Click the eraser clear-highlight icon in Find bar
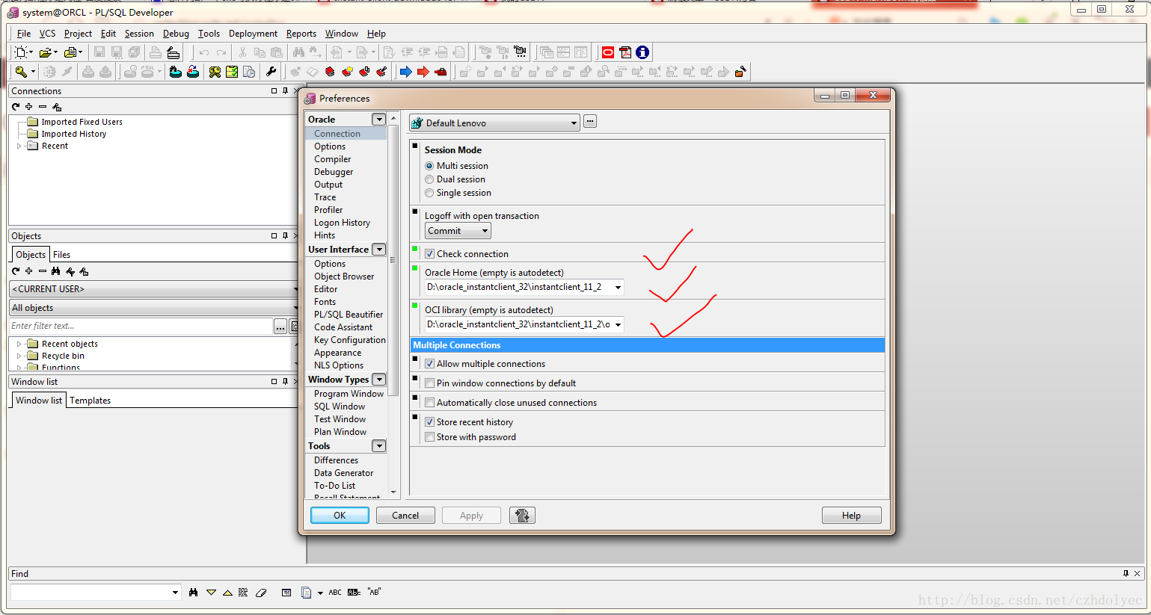This screenshot has width=1151, height=615. click(261, 592)
